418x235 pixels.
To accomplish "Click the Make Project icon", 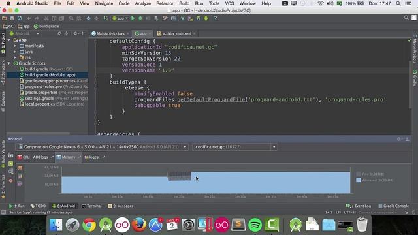I will [106, 18].
